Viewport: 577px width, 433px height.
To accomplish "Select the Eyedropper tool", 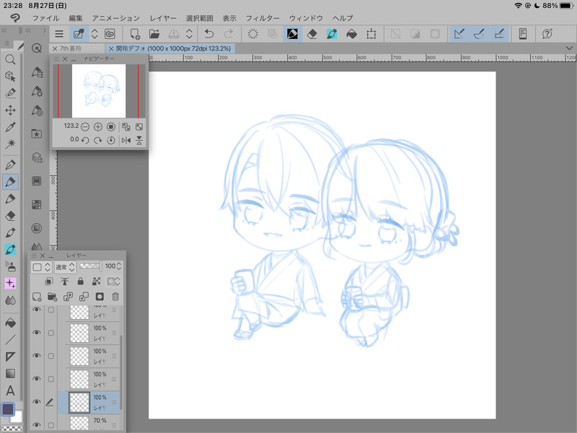I will click(x=10, y=127).
